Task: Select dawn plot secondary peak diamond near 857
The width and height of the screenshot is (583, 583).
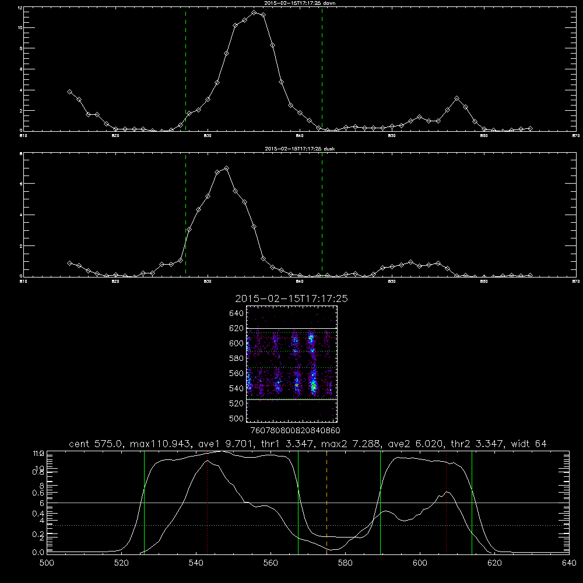Action: click(456, 99)
